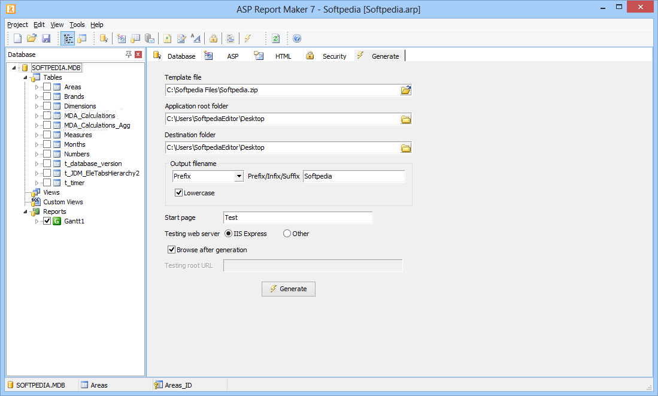Uncheck the Gantt1 report checkbox
The width and height of the screenshot is (658, 396).
pos(47,221)
